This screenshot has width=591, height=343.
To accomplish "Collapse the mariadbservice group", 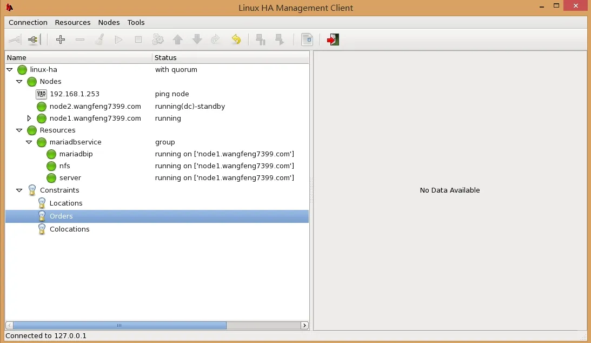I will click(x=29, y=142).
